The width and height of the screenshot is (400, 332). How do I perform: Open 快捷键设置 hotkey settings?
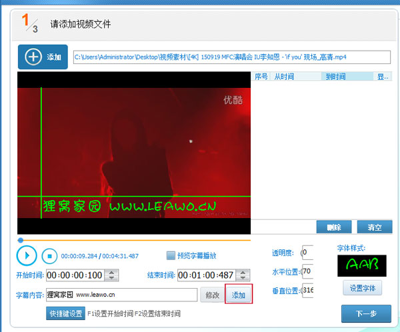tap(65, 313)
